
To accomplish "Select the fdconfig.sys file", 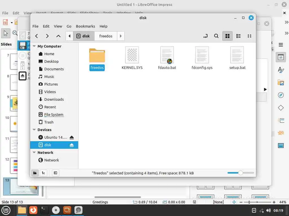I will tap(202, 58).
